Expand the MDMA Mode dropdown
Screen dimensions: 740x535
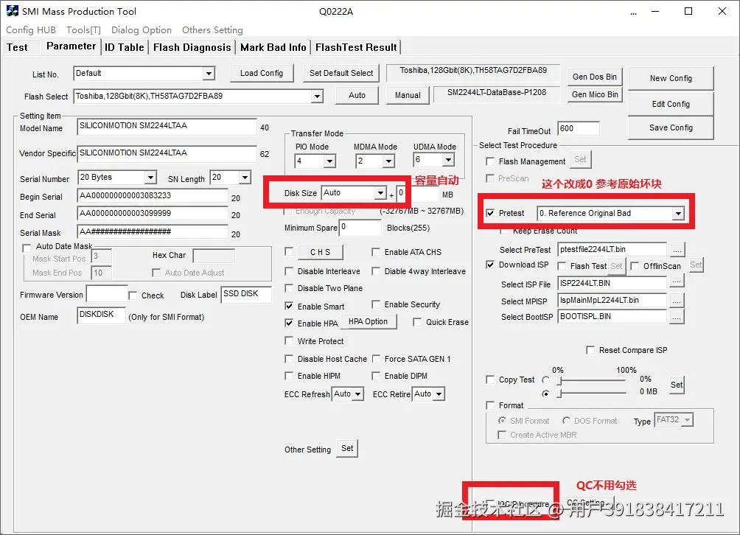388,161
